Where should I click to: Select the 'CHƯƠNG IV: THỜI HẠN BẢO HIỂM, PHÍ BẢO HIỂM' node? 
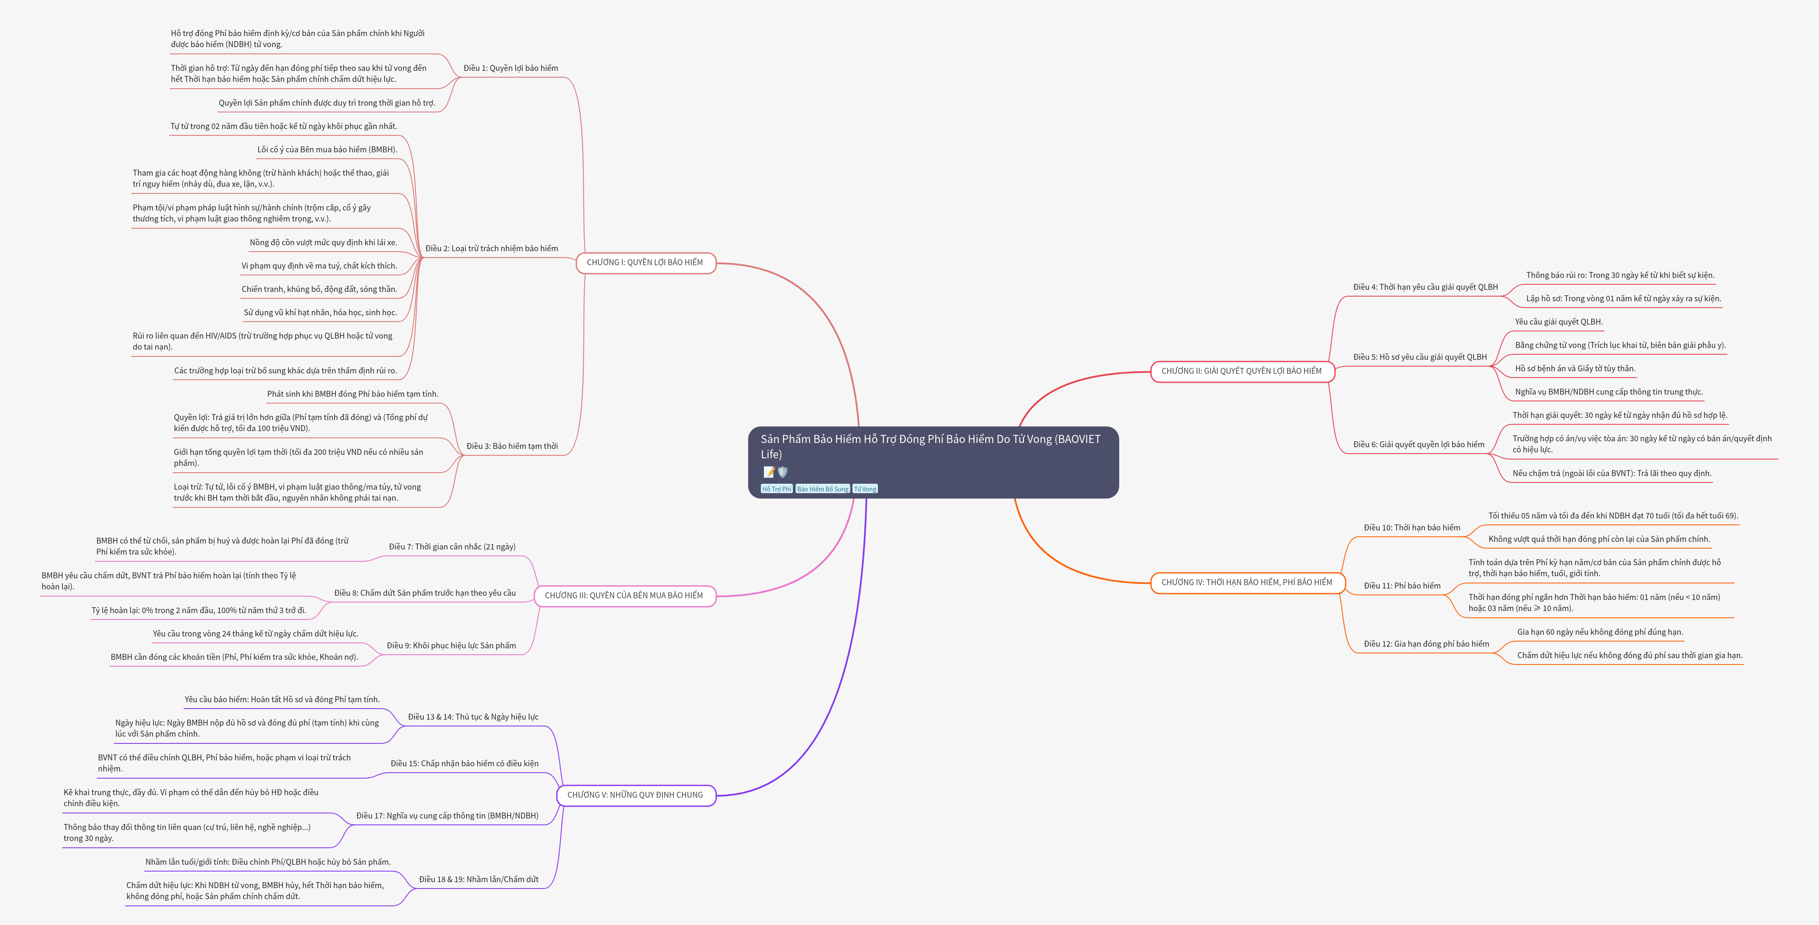[1246, 583]
